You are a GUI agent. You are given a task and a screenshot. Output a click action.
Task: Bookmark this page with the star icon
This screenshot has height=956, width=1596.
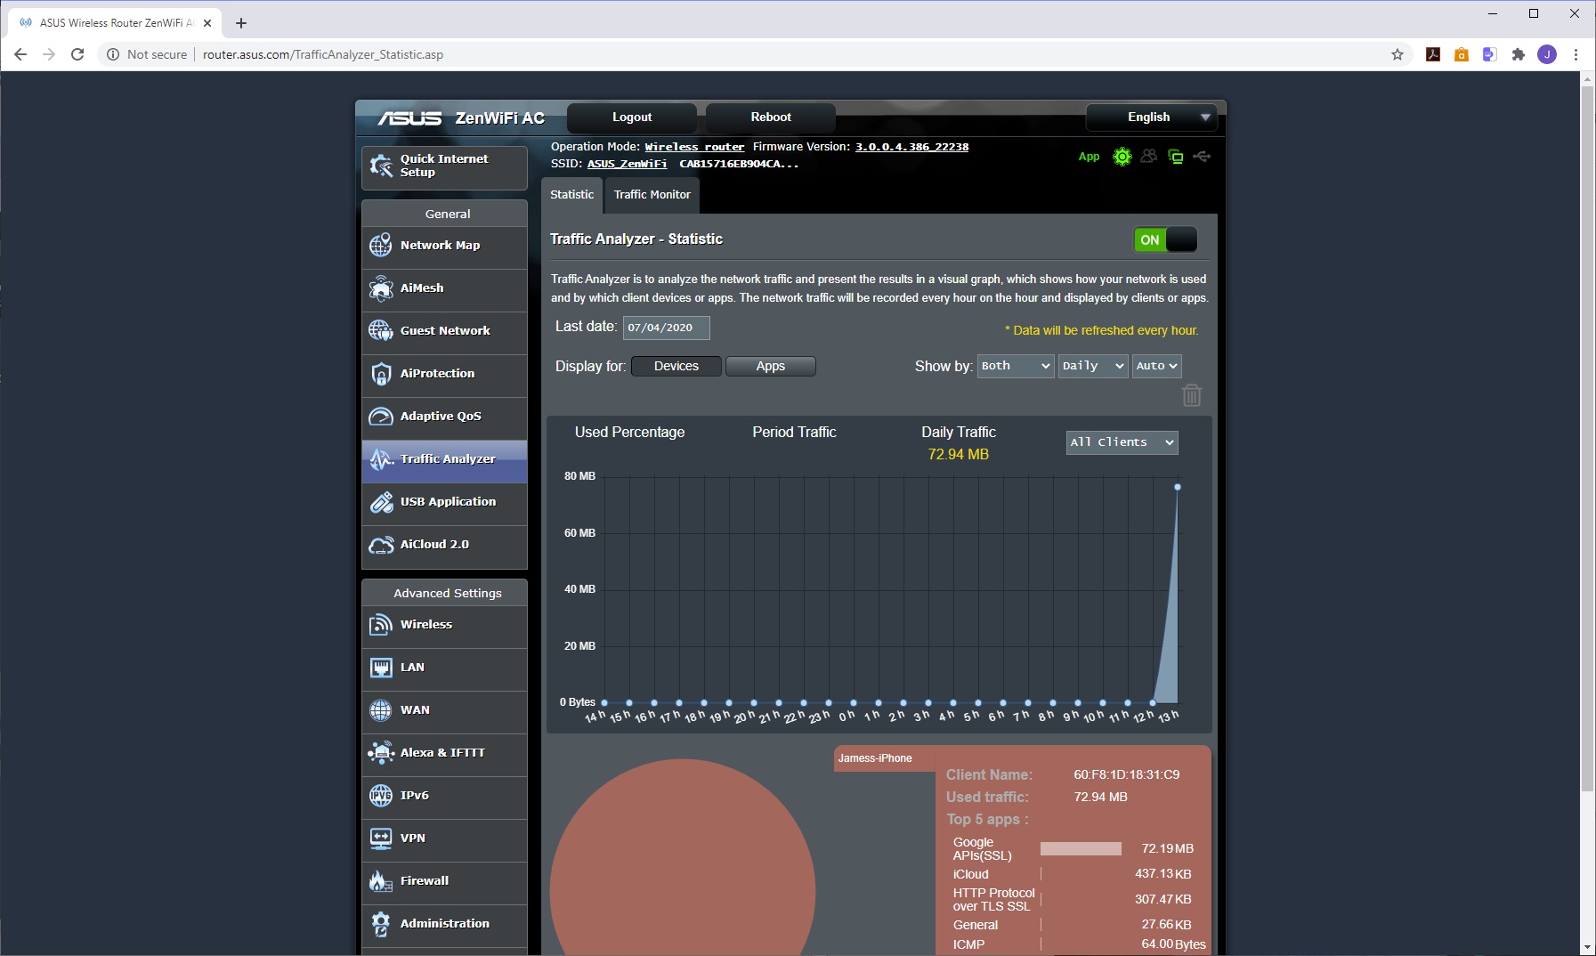(1398, 54)
